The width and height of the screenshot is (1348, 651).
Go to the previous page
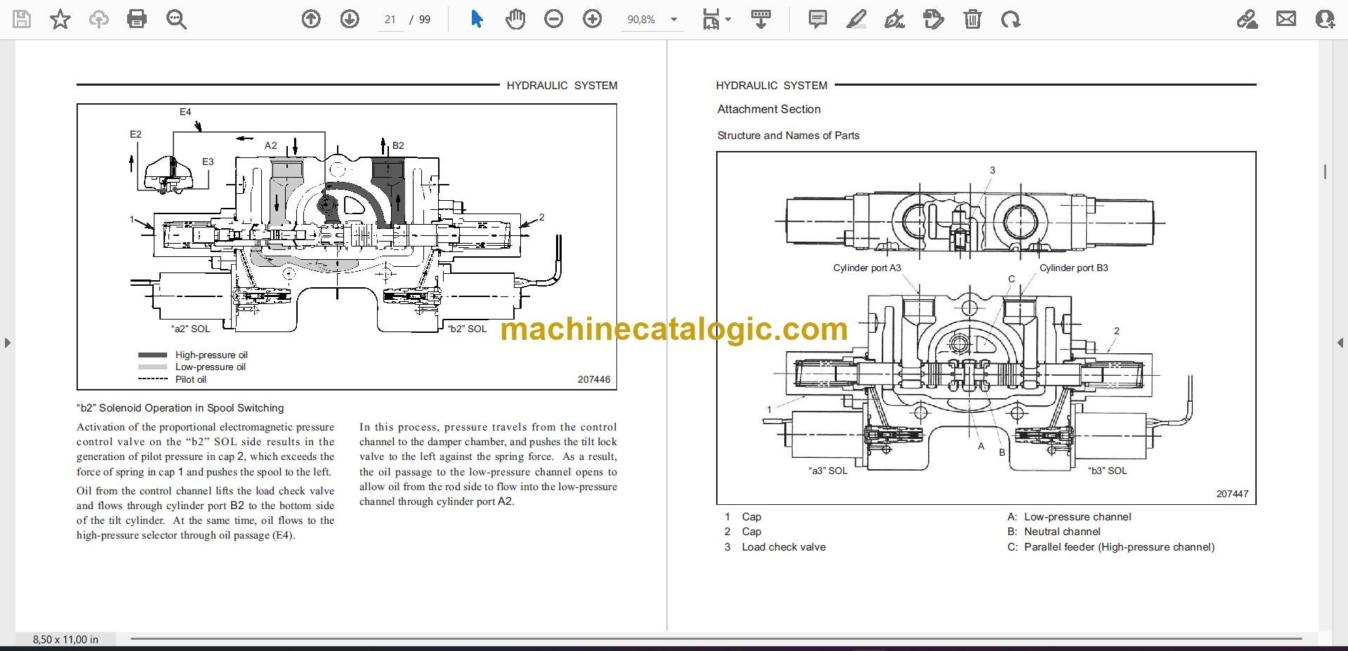311,19
